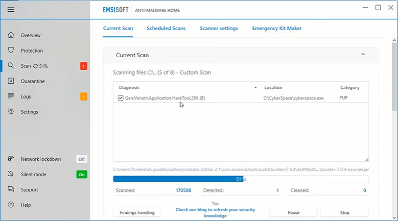Click the currently scanned file path text
This screenshot has height=221, width=398.
(241, 169)
